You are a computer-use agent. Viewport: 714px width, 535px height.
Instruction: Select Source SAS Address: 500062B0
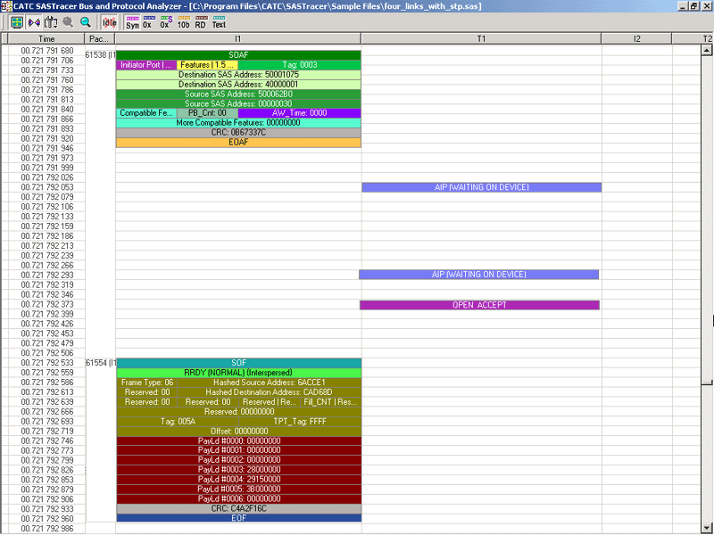tap(238, 95)
